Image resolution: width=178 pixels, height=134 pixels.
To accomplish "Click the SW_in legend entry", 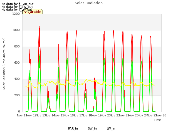I will click(x=90, y=128).
